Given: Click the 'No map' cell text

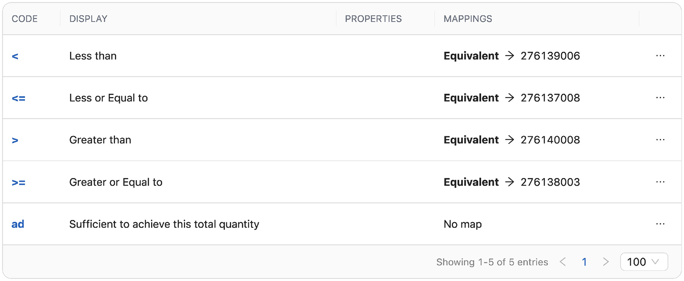Looking at the screenshot, I should pyautogui.click(x=462, y=224).
